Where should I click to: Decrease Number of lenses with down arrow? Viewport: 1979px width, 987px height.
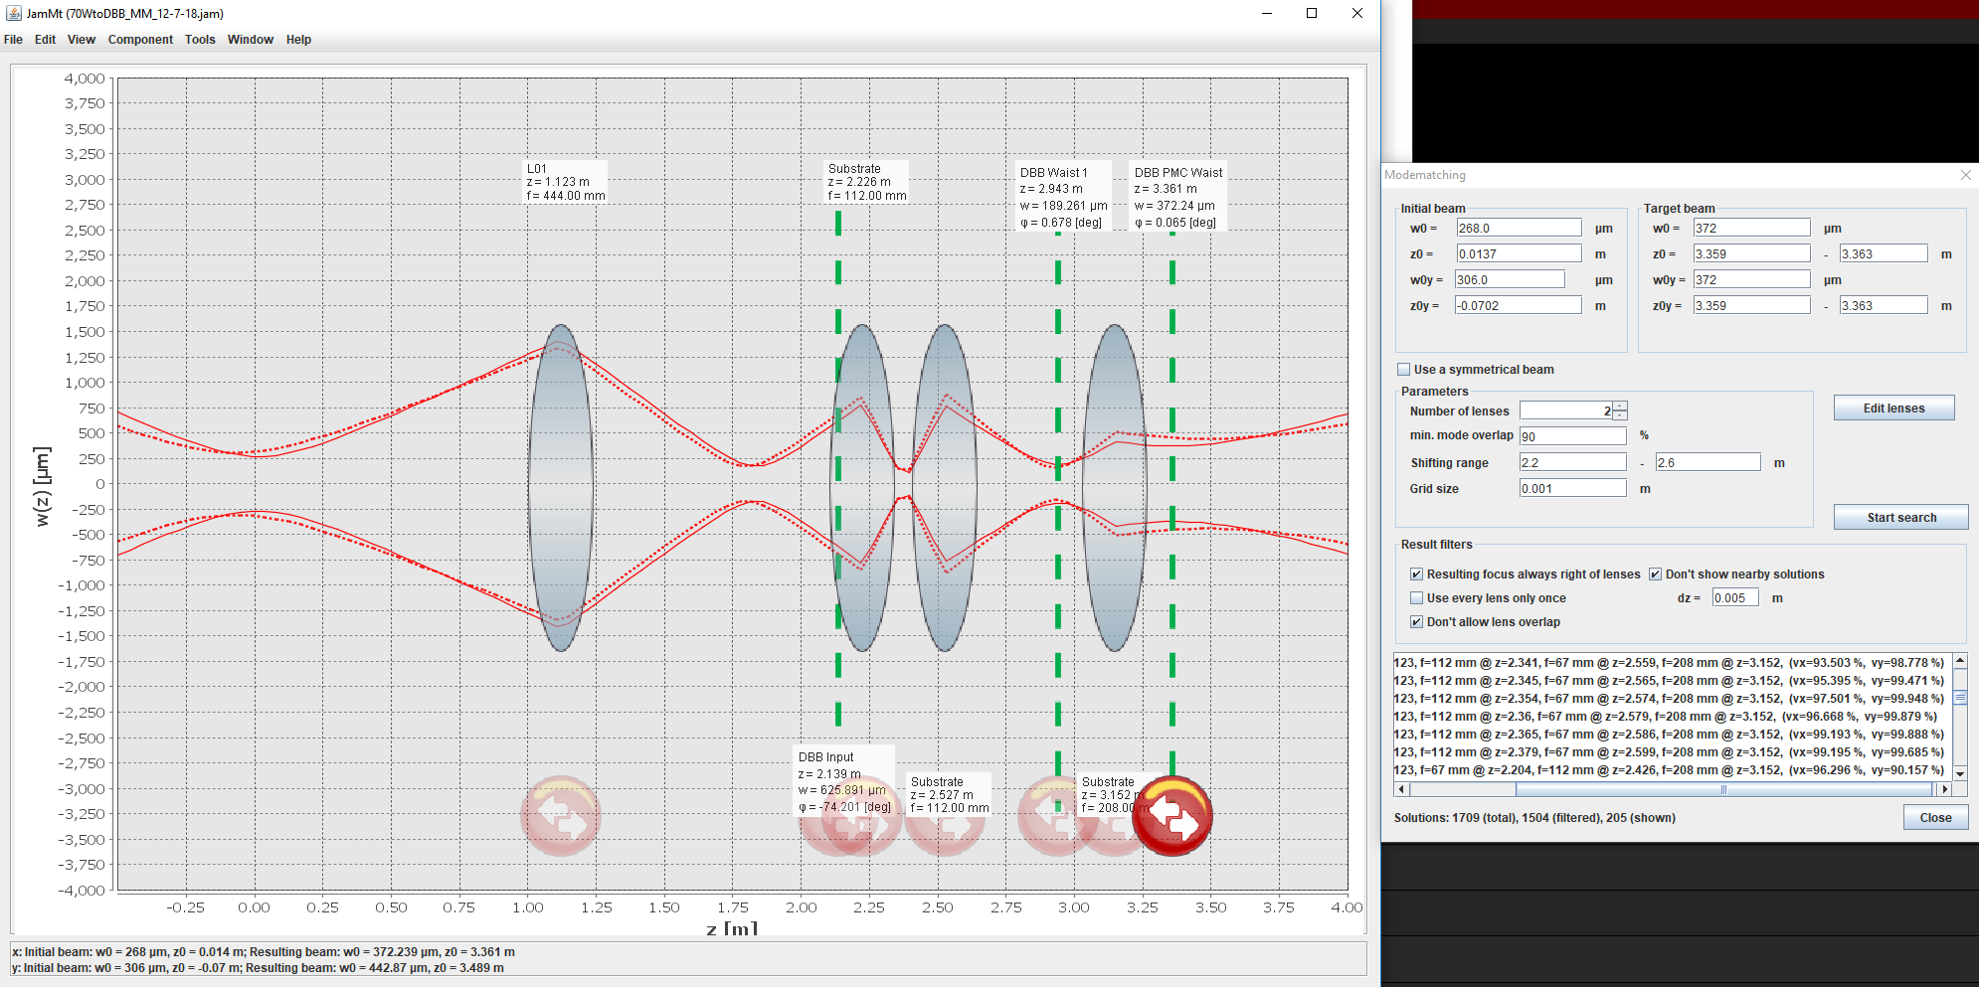tap(1620, 415)
